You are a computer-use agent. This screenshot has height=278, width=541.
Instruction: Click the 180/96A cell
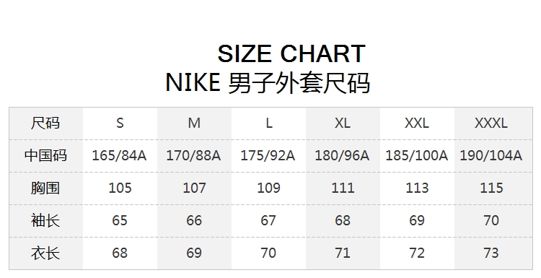point(343,156)
